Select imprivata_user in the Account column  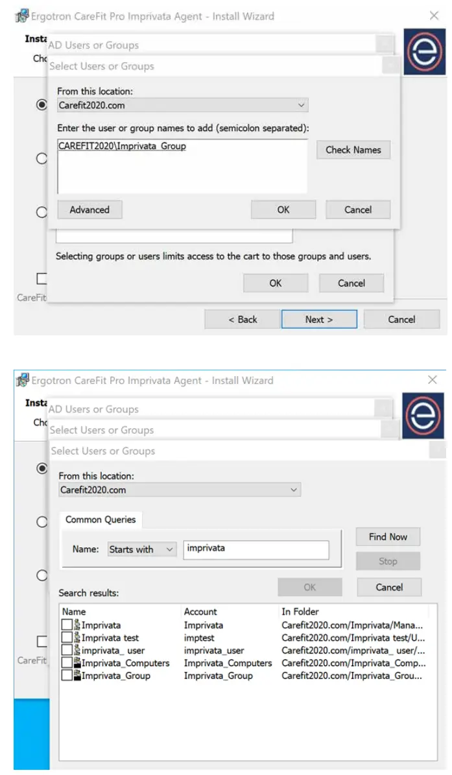click(x=214, y=650)
